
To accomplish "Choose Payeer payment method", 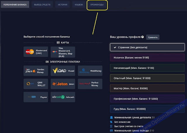I will coord(36,97).
